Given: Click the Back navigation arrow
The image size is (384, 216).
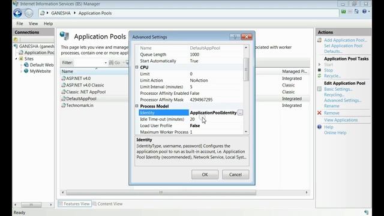Looking at the screenshot, I should pos(17,13).
